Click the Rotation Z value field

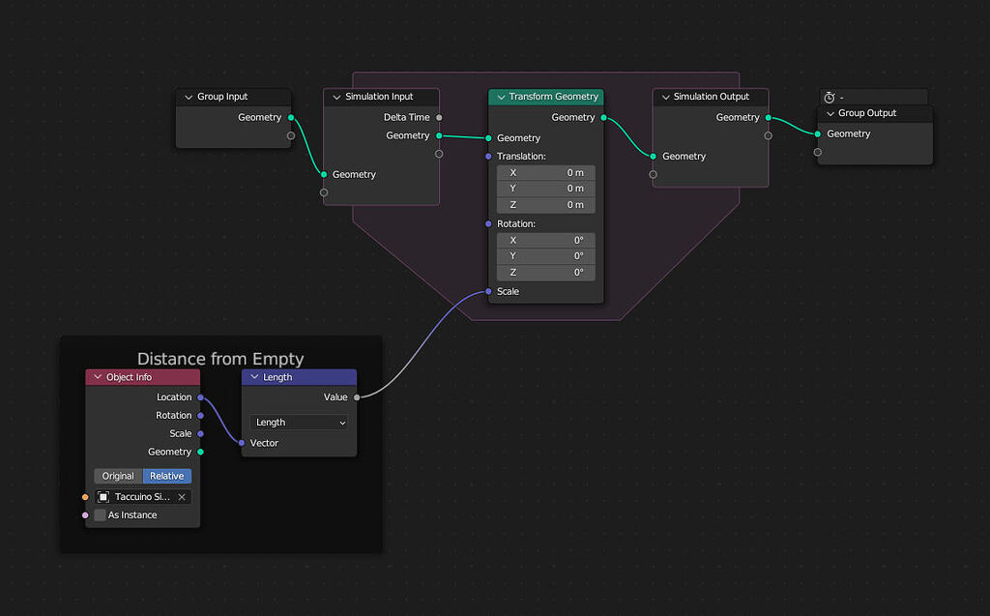click(x=546, y=273)
